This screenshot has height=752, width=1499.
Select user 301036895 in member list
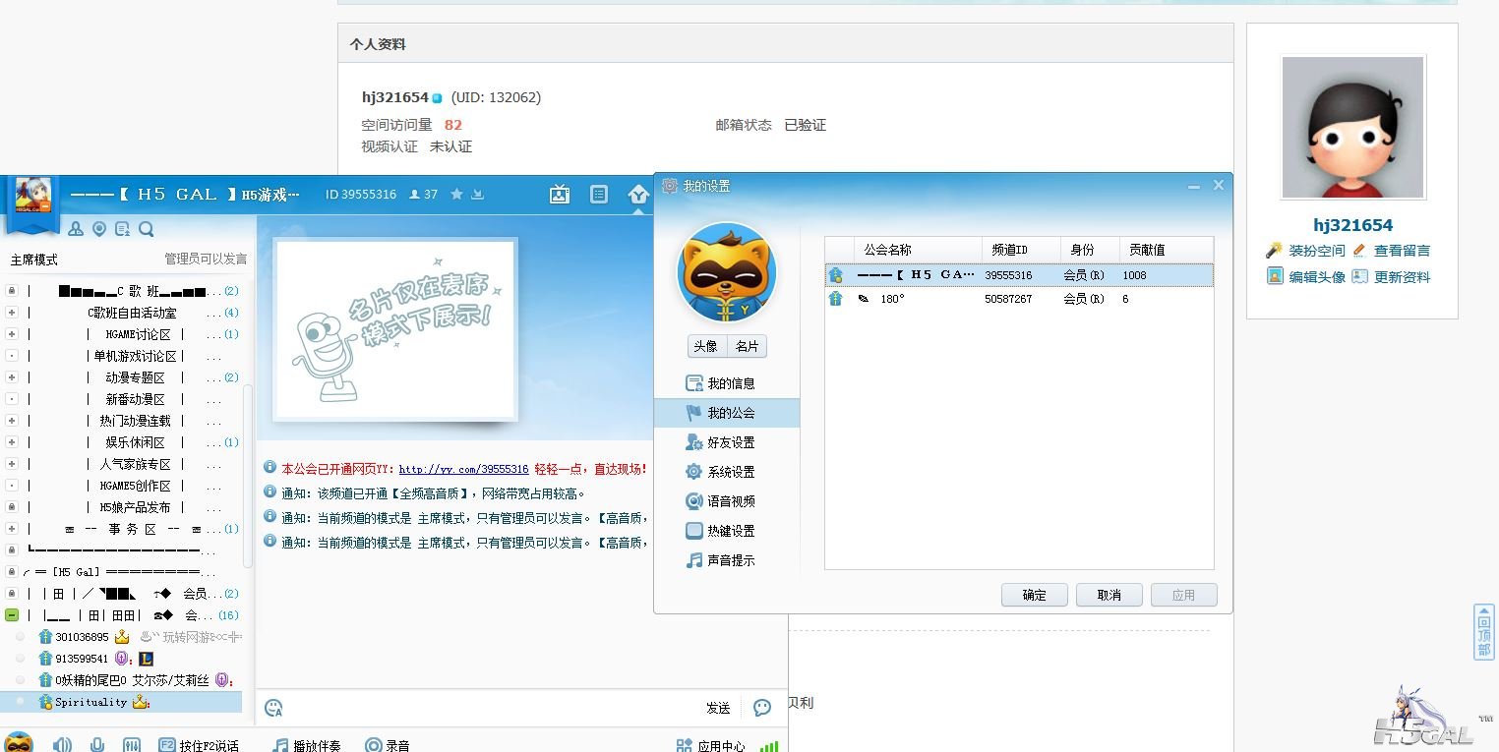(82, 637)
